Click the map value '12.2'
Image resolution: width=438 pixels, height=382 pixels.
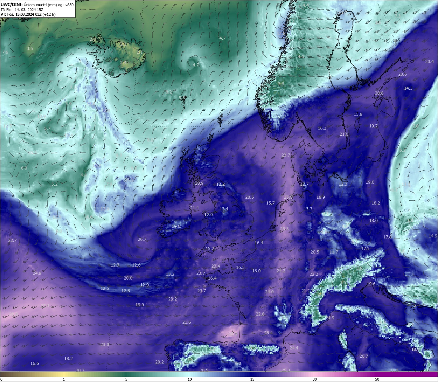click(x=220, y=184)
